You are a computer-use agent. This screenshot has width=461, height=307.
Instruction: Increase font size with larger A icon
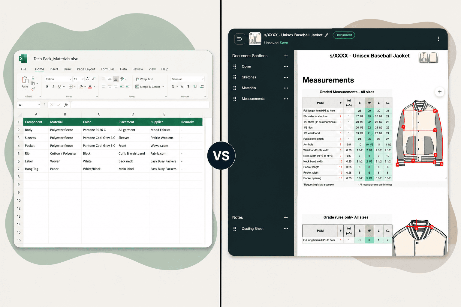(x=88, y=79)
